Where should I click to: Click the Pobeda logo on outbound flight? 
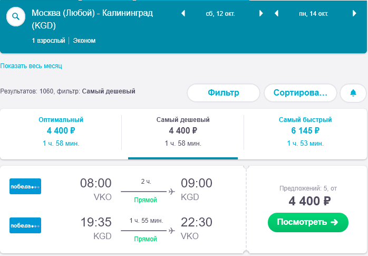(25, 186)
